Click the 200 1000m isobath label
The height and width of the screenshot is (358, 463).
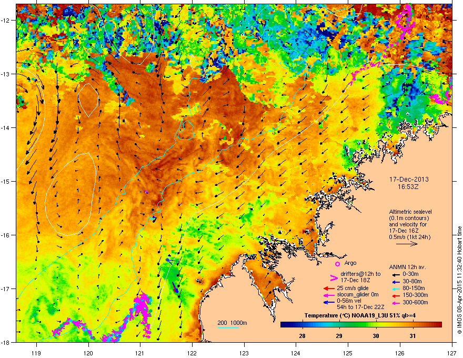232,323
